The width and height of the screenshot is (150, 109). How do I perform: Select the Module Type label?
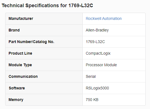click(20, 65)
